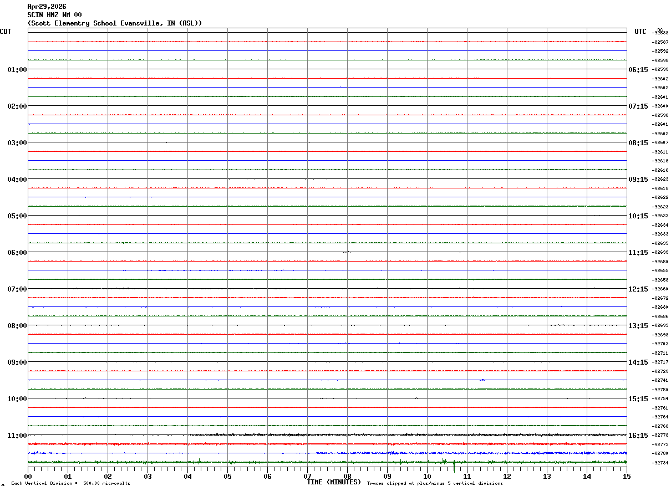The height and width of the screenshot is (491, 671).
Task: Click the 13:15 UTC time label
Action: click(638, 326)
